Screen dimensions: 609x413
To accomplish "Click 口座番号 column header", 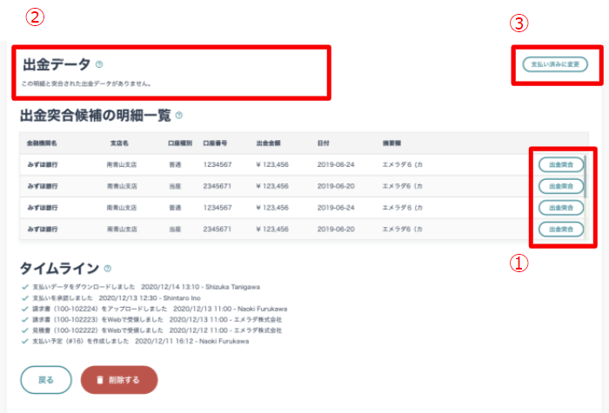I will [x=215, y=143].
